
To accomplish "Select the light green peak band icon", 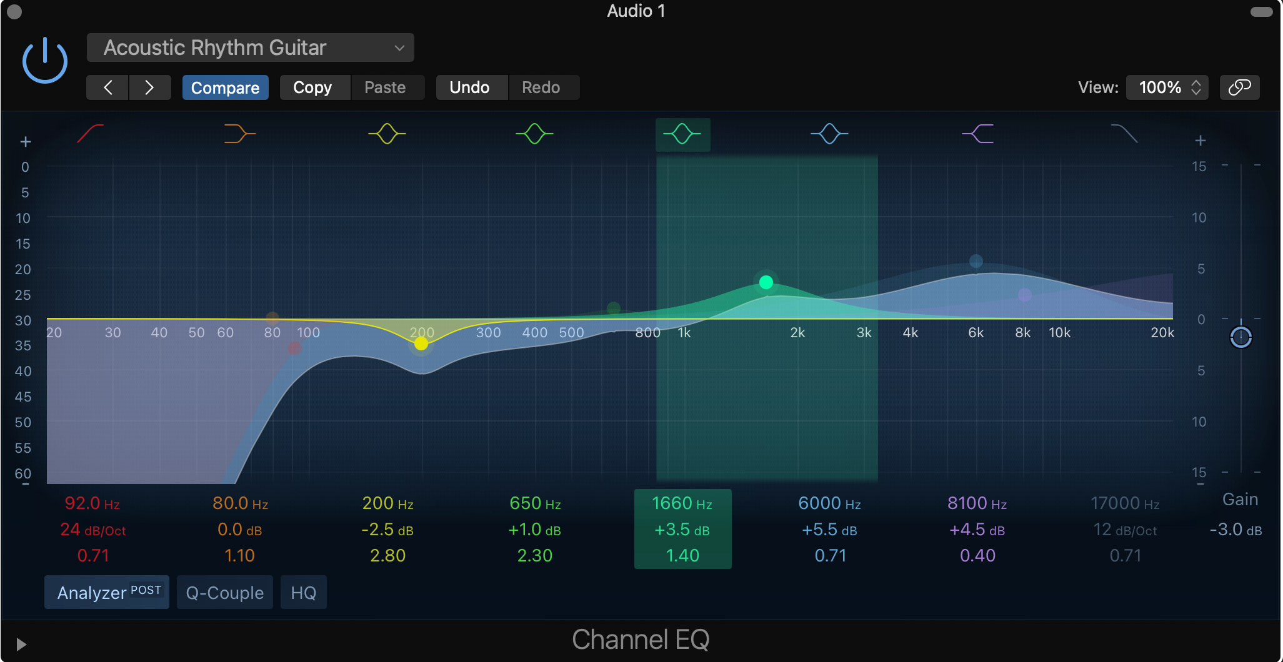I will [534, 133].
